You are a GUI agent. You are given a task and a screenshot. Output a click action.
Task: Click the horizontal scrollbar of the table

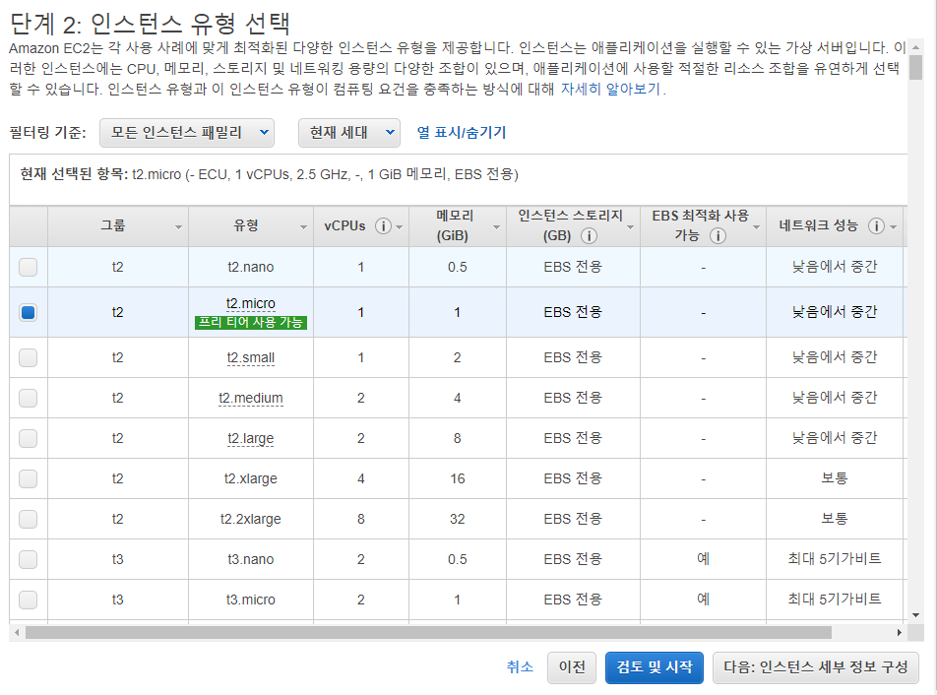[x=428, y=632]
